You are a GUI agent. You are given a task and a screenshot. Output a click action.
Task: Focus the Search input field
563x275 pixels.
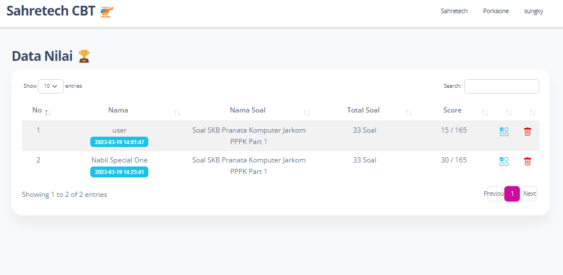point(501,86)
